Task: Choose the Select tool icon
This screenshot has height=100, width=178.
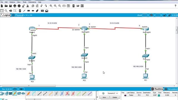Action: click(2, 11)
